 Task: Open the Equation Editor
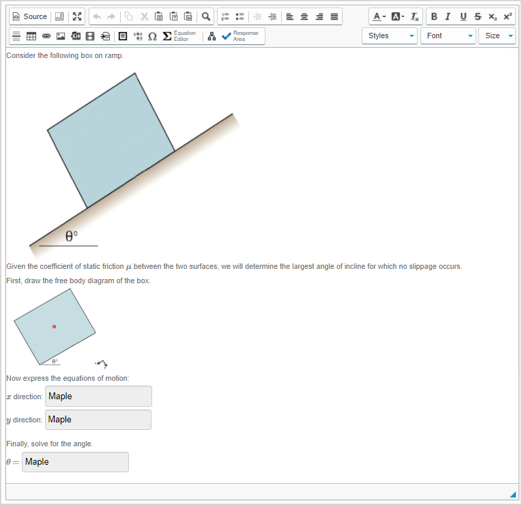179,36
